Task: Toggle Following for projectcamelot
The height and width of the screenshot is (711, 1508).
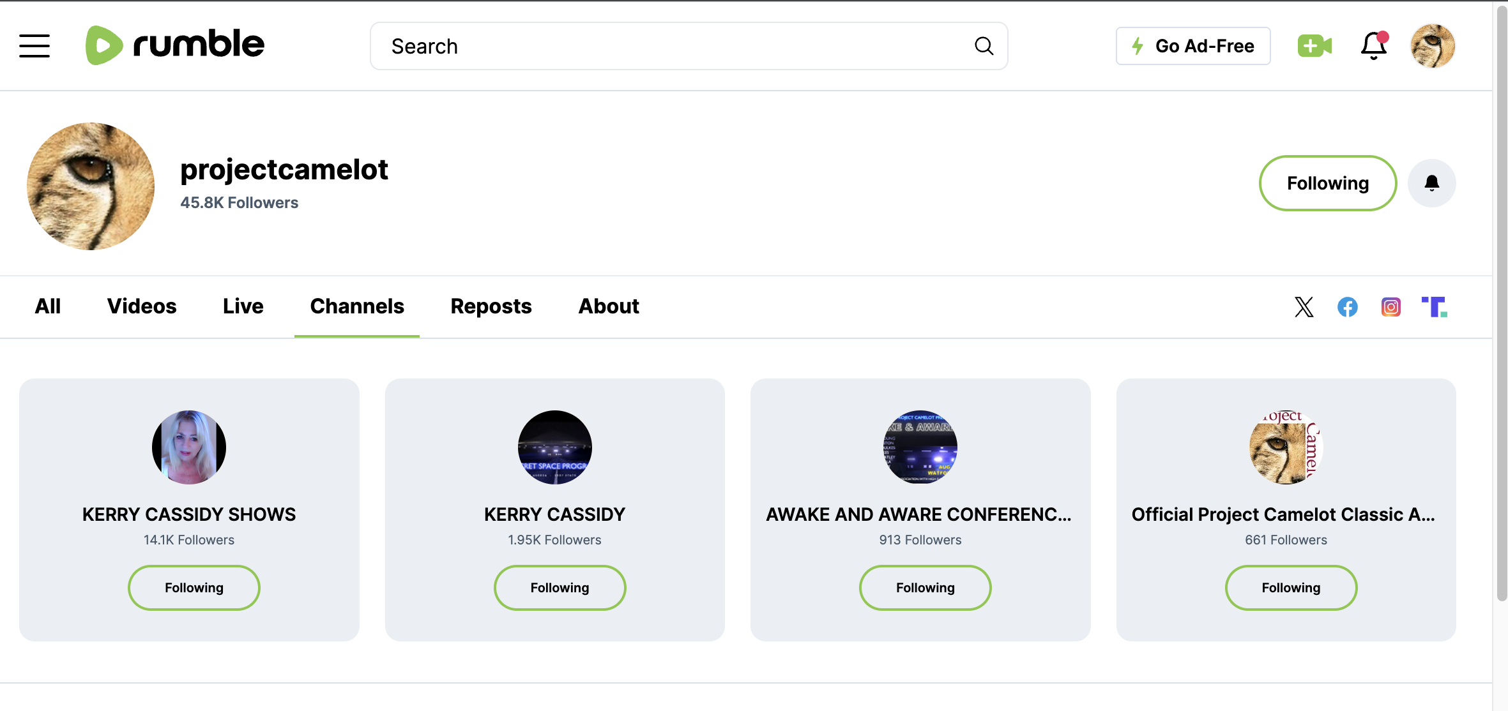Action: pyautogui.click(x=1327, y=183)
